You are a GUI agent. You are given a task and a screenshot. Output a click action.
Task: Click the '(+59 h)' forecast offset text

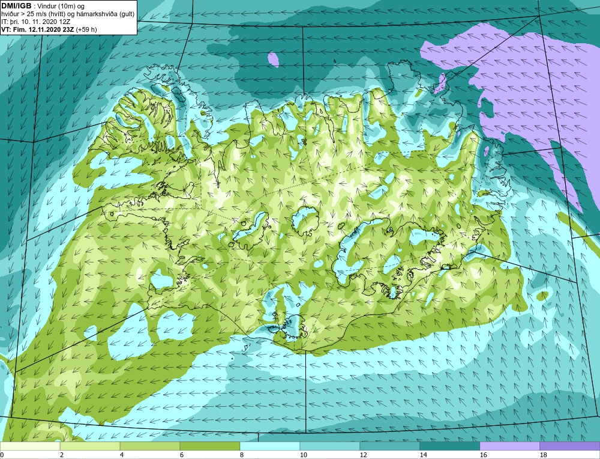(86, 29)
